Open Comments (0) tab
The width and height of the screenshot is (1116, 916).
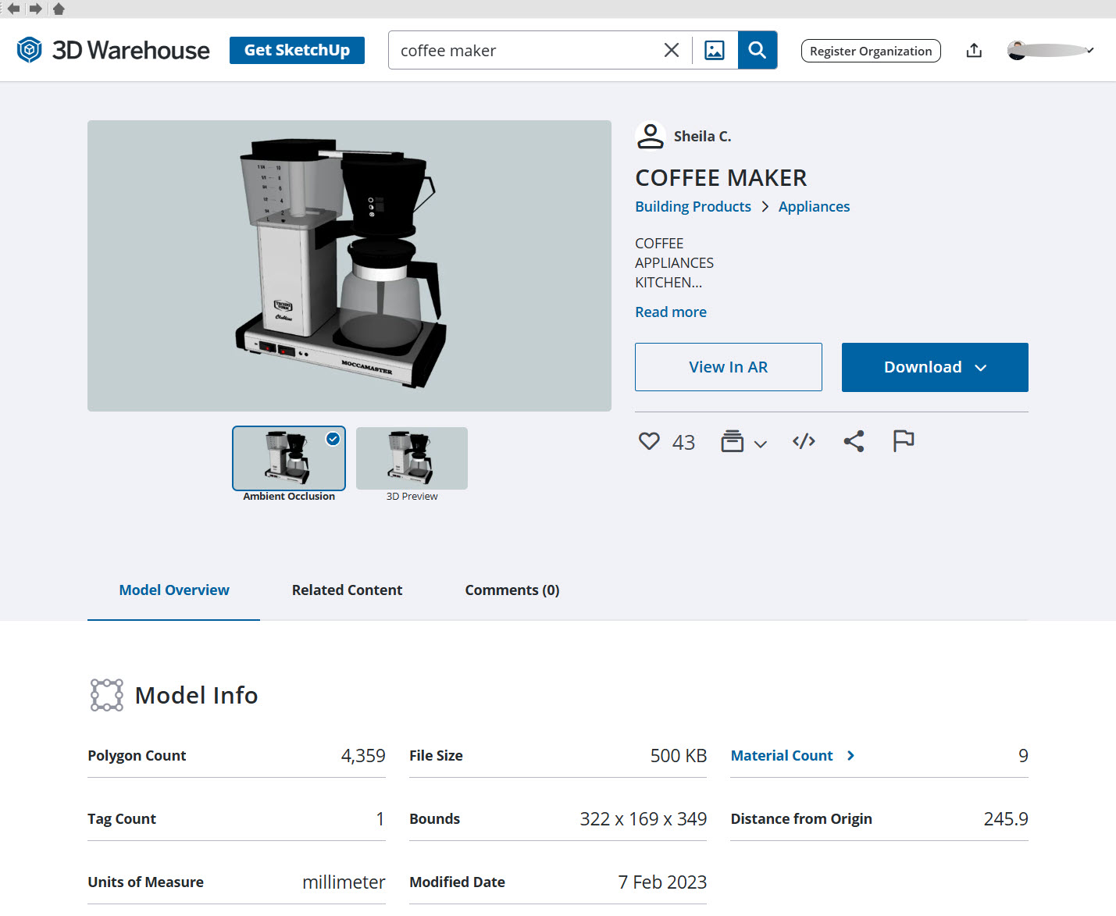tap(512, 590)
